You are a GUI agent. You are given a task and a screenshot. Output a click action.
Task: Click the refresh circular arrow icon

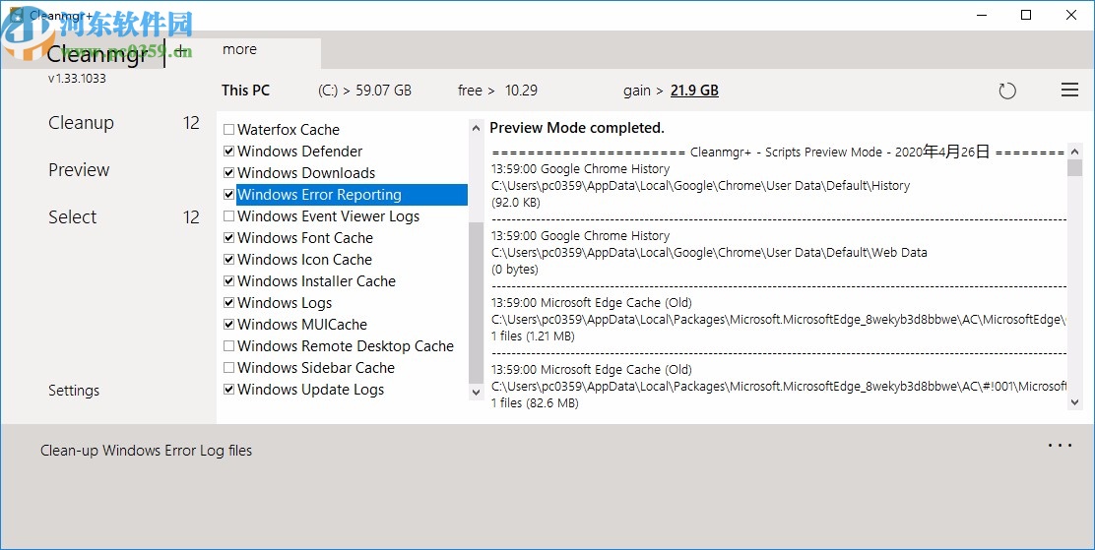[x=1007, y=91]
